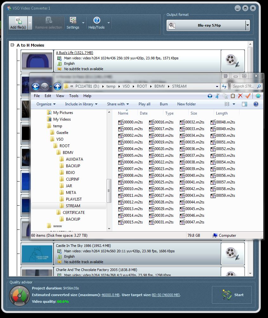Screen dimensions: 268x318
Task: Open the Blu-ray 576p output format dropdown
Action: 208,25
